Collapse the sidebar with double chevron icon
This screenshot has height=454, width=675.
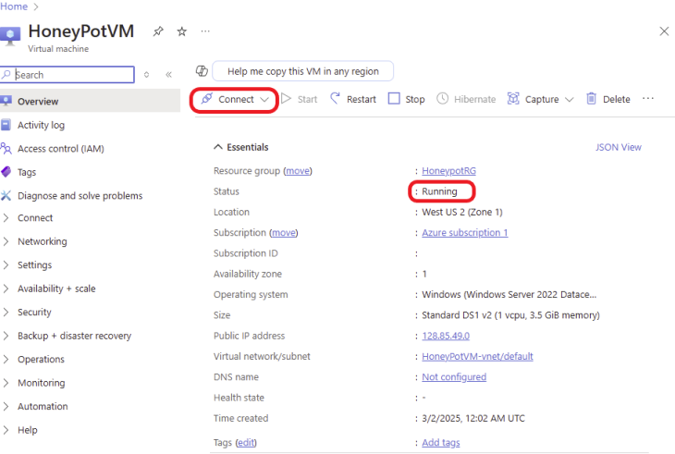168,75
